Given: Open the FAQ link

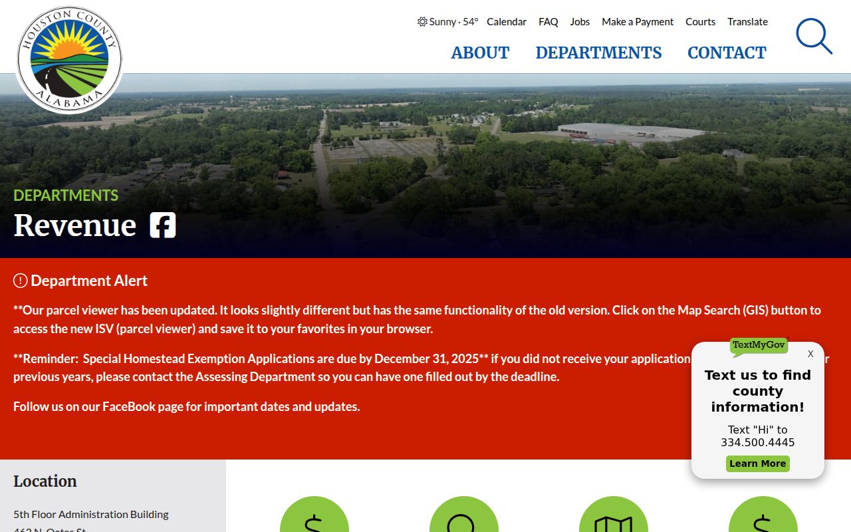Looking at the screenshot, I should coord(548,22).
